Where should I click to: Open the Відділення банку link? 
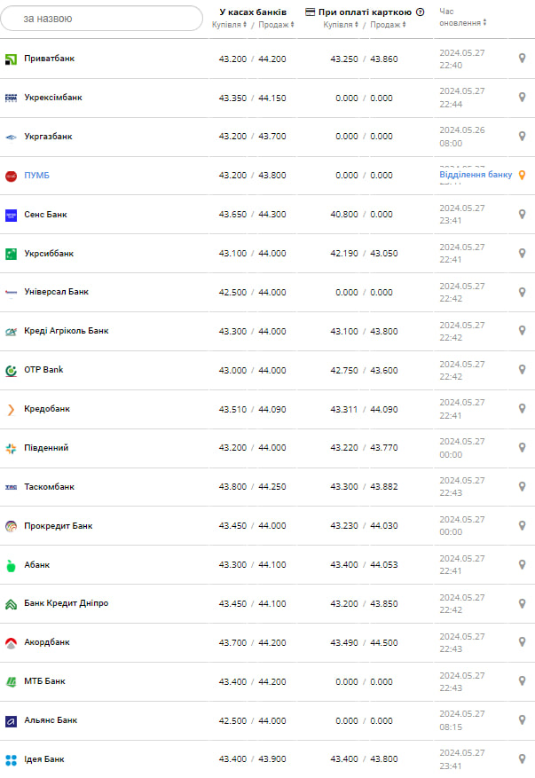476,175
